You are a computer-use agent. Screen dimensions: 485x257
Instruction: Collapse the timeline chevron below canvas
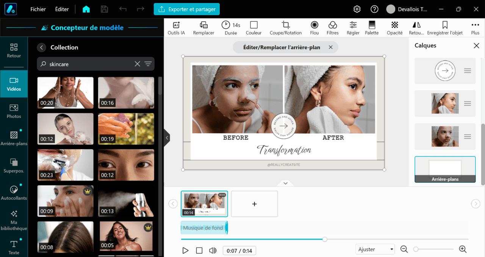pos(286,183)
